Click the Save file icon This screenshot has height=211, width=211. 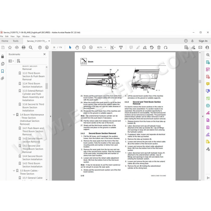[x=3, y=48]
